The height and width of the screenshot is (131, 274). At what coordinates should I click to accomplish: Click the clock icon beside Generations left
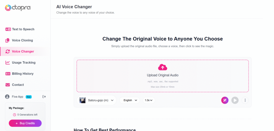click(14, 115)
